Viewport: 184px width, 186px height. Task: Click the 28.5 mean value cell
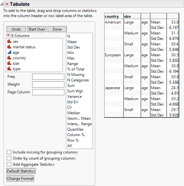pyautogui.click(x=175, y=88)
